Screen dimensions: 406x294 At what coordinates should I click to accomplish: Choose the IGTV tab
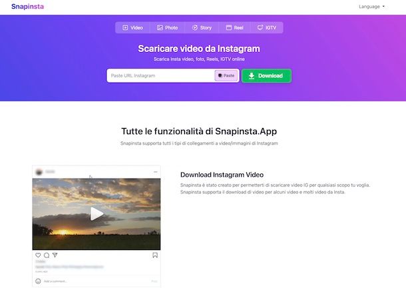(267, 28)
